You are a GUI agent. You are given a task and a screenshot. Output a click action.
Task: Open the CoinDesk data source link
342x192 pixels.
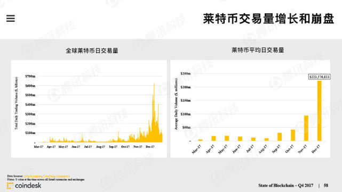(x=49, y=176)
